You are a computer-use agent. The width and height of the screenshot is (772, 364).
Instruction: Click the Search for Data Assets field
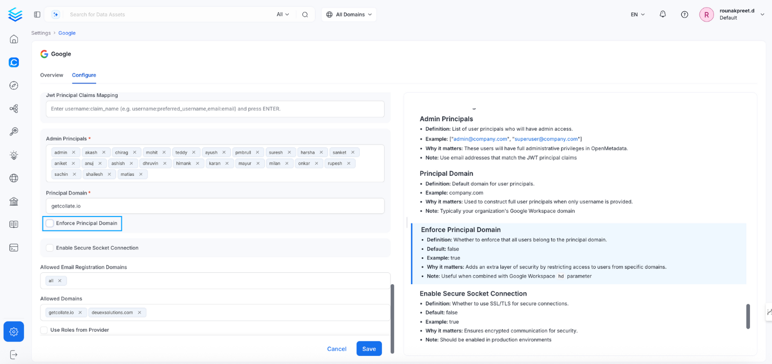click(x=169, y=14)
